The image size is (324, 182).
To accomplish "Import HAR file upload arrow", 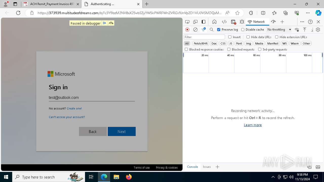I will (x=305, y=30).
